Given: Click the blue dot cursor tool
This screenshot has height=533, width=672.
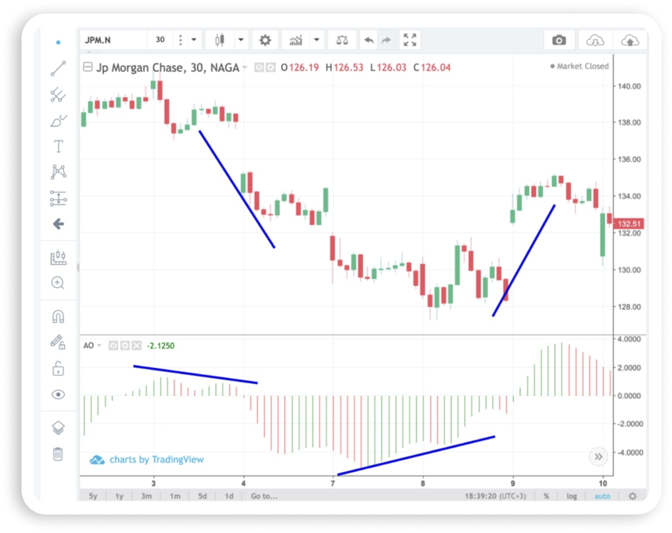Looking at the screenshot, I should [58, 42].
